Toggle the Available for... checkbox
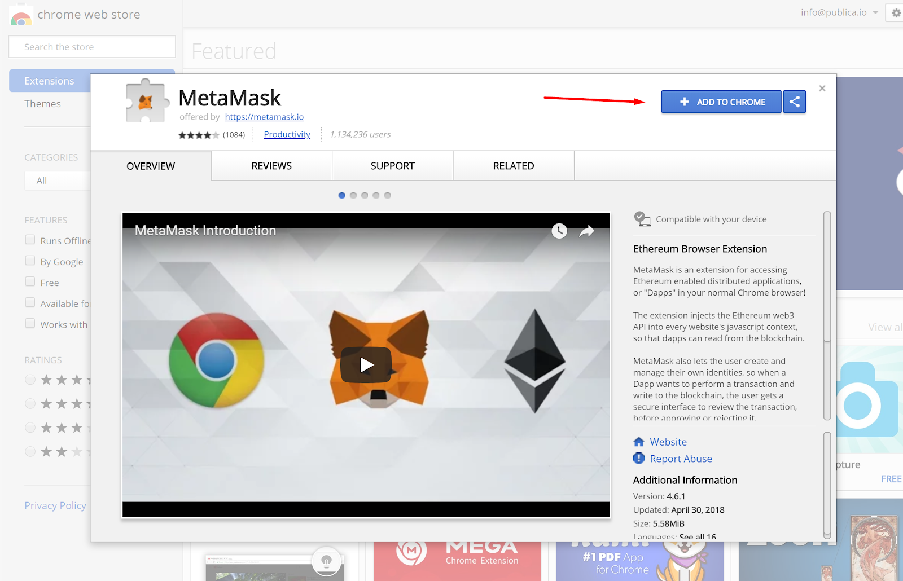The width and height of the screenshot is (903, 581). coord(30,302)
